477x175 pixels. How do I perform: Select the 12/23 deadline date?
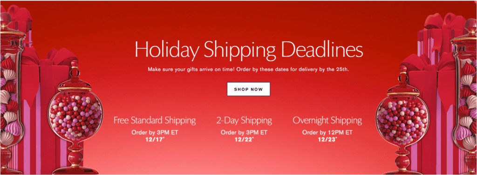(327, 140)
